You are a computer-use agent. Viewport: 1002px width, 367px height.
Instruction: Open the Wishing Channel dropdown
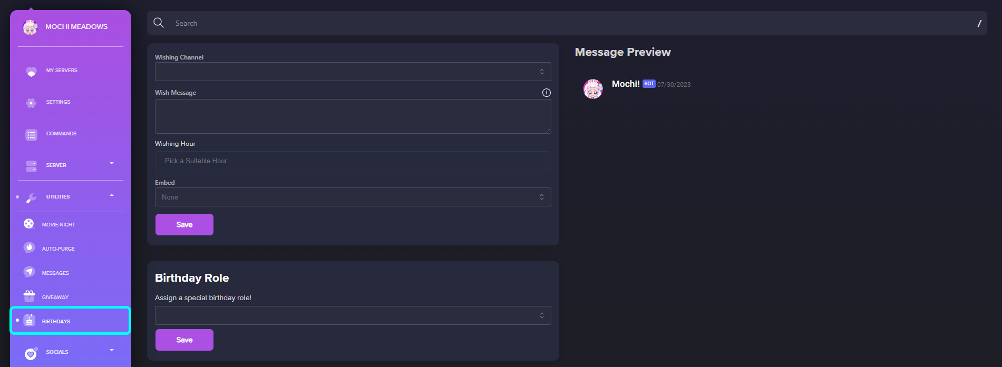[x=353, y=72]
